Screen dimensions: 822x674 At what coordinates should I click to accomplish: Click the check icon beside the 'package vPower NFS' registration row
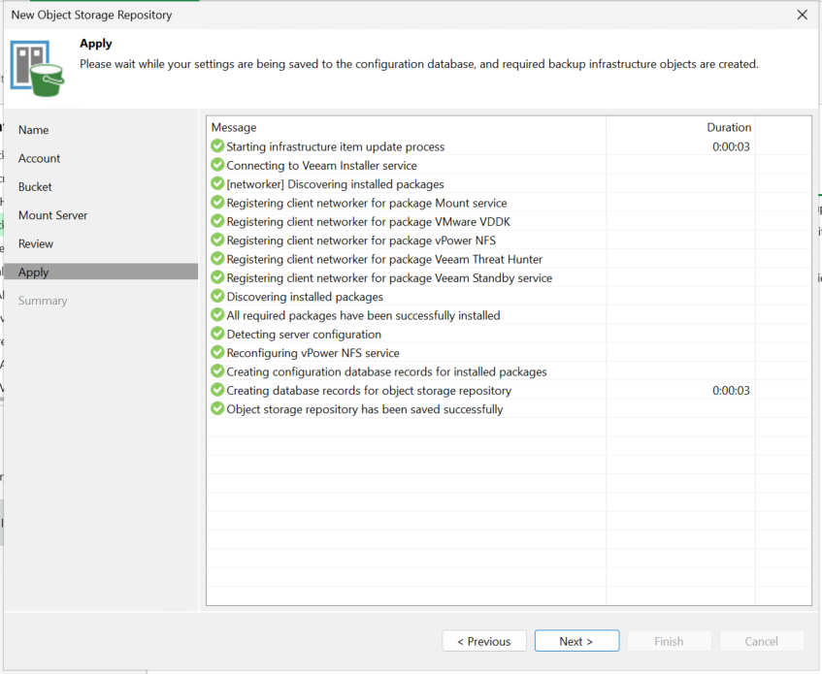(217, 240)
